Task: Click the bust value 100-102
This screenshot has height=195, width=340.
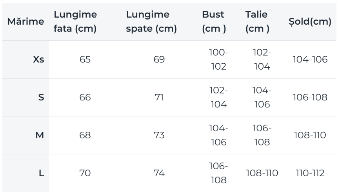Action: 218,59
